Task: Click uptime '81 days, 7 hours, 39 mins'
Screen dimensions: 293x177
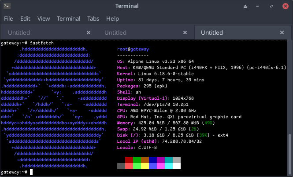Action: (x=171, y=80)
